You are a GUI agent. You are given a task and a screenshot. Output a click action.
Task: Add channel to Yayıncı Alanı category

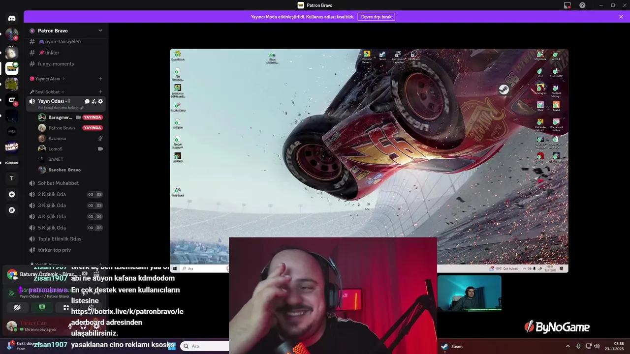point(100,79)
